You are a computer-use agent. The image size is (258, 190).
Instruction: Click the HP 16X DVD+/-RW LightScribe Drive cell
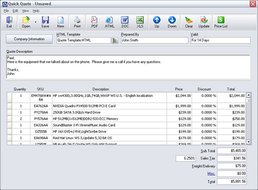tap(109, 132)
